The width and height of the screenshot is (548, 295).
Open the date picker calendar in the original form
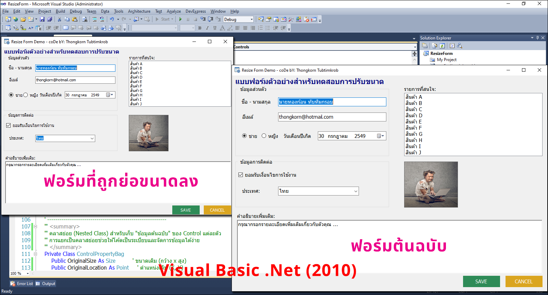[381, 136]
